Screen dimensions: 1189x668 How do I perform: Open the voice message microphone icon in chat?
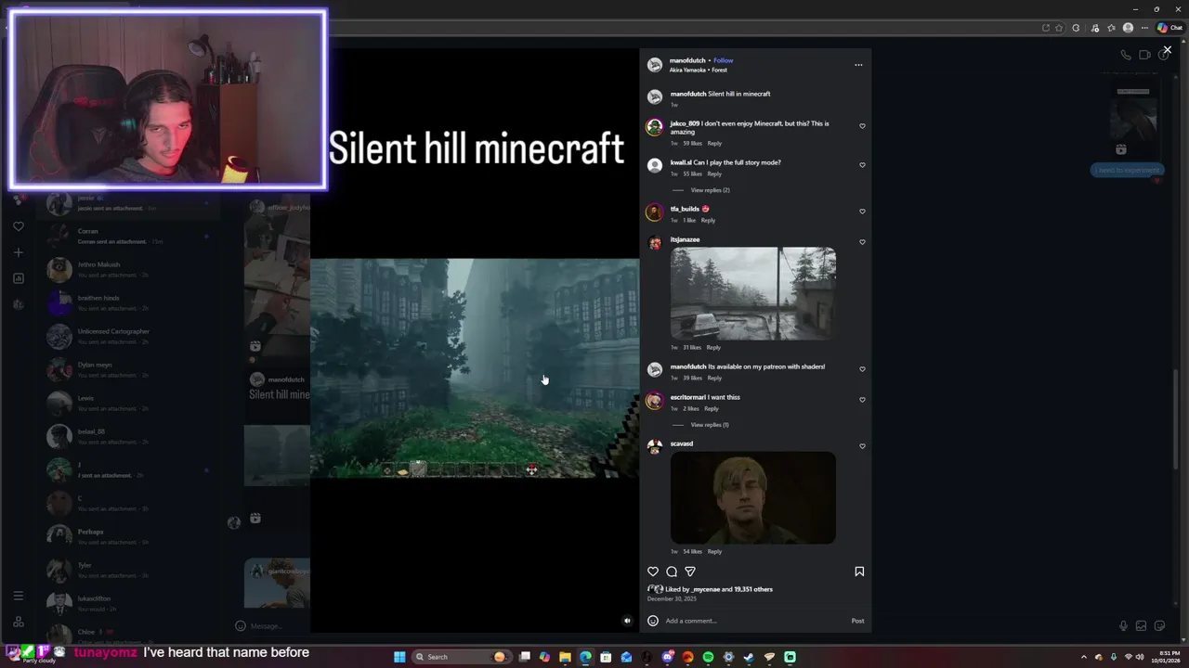(x=1123, y=626)
